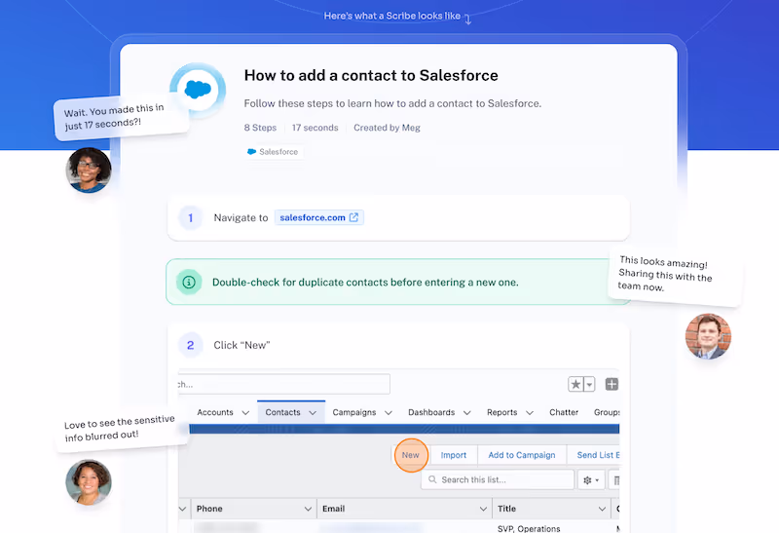Open the Phone column dropdown chevron
This screenshot has height=533, width=779.
click(308, 509)
